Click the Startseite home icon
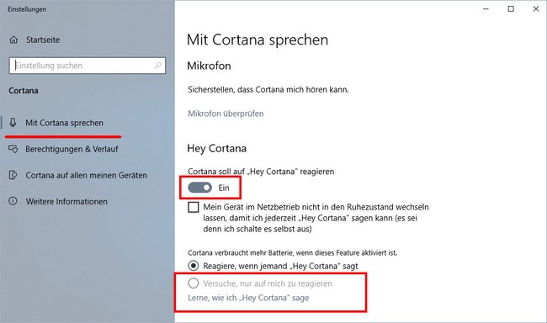 [13, 40]
